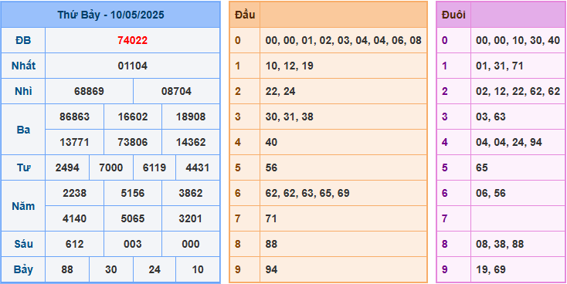Click number 30 in the Bảy row
567x284 pixels.
coord(110,269)
